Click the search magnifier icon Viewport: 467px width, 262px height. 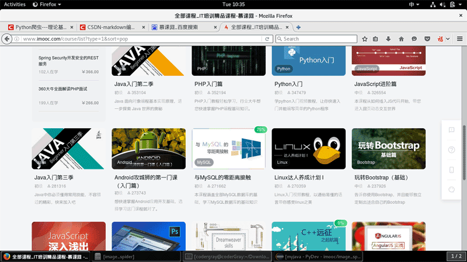[280, 39]
